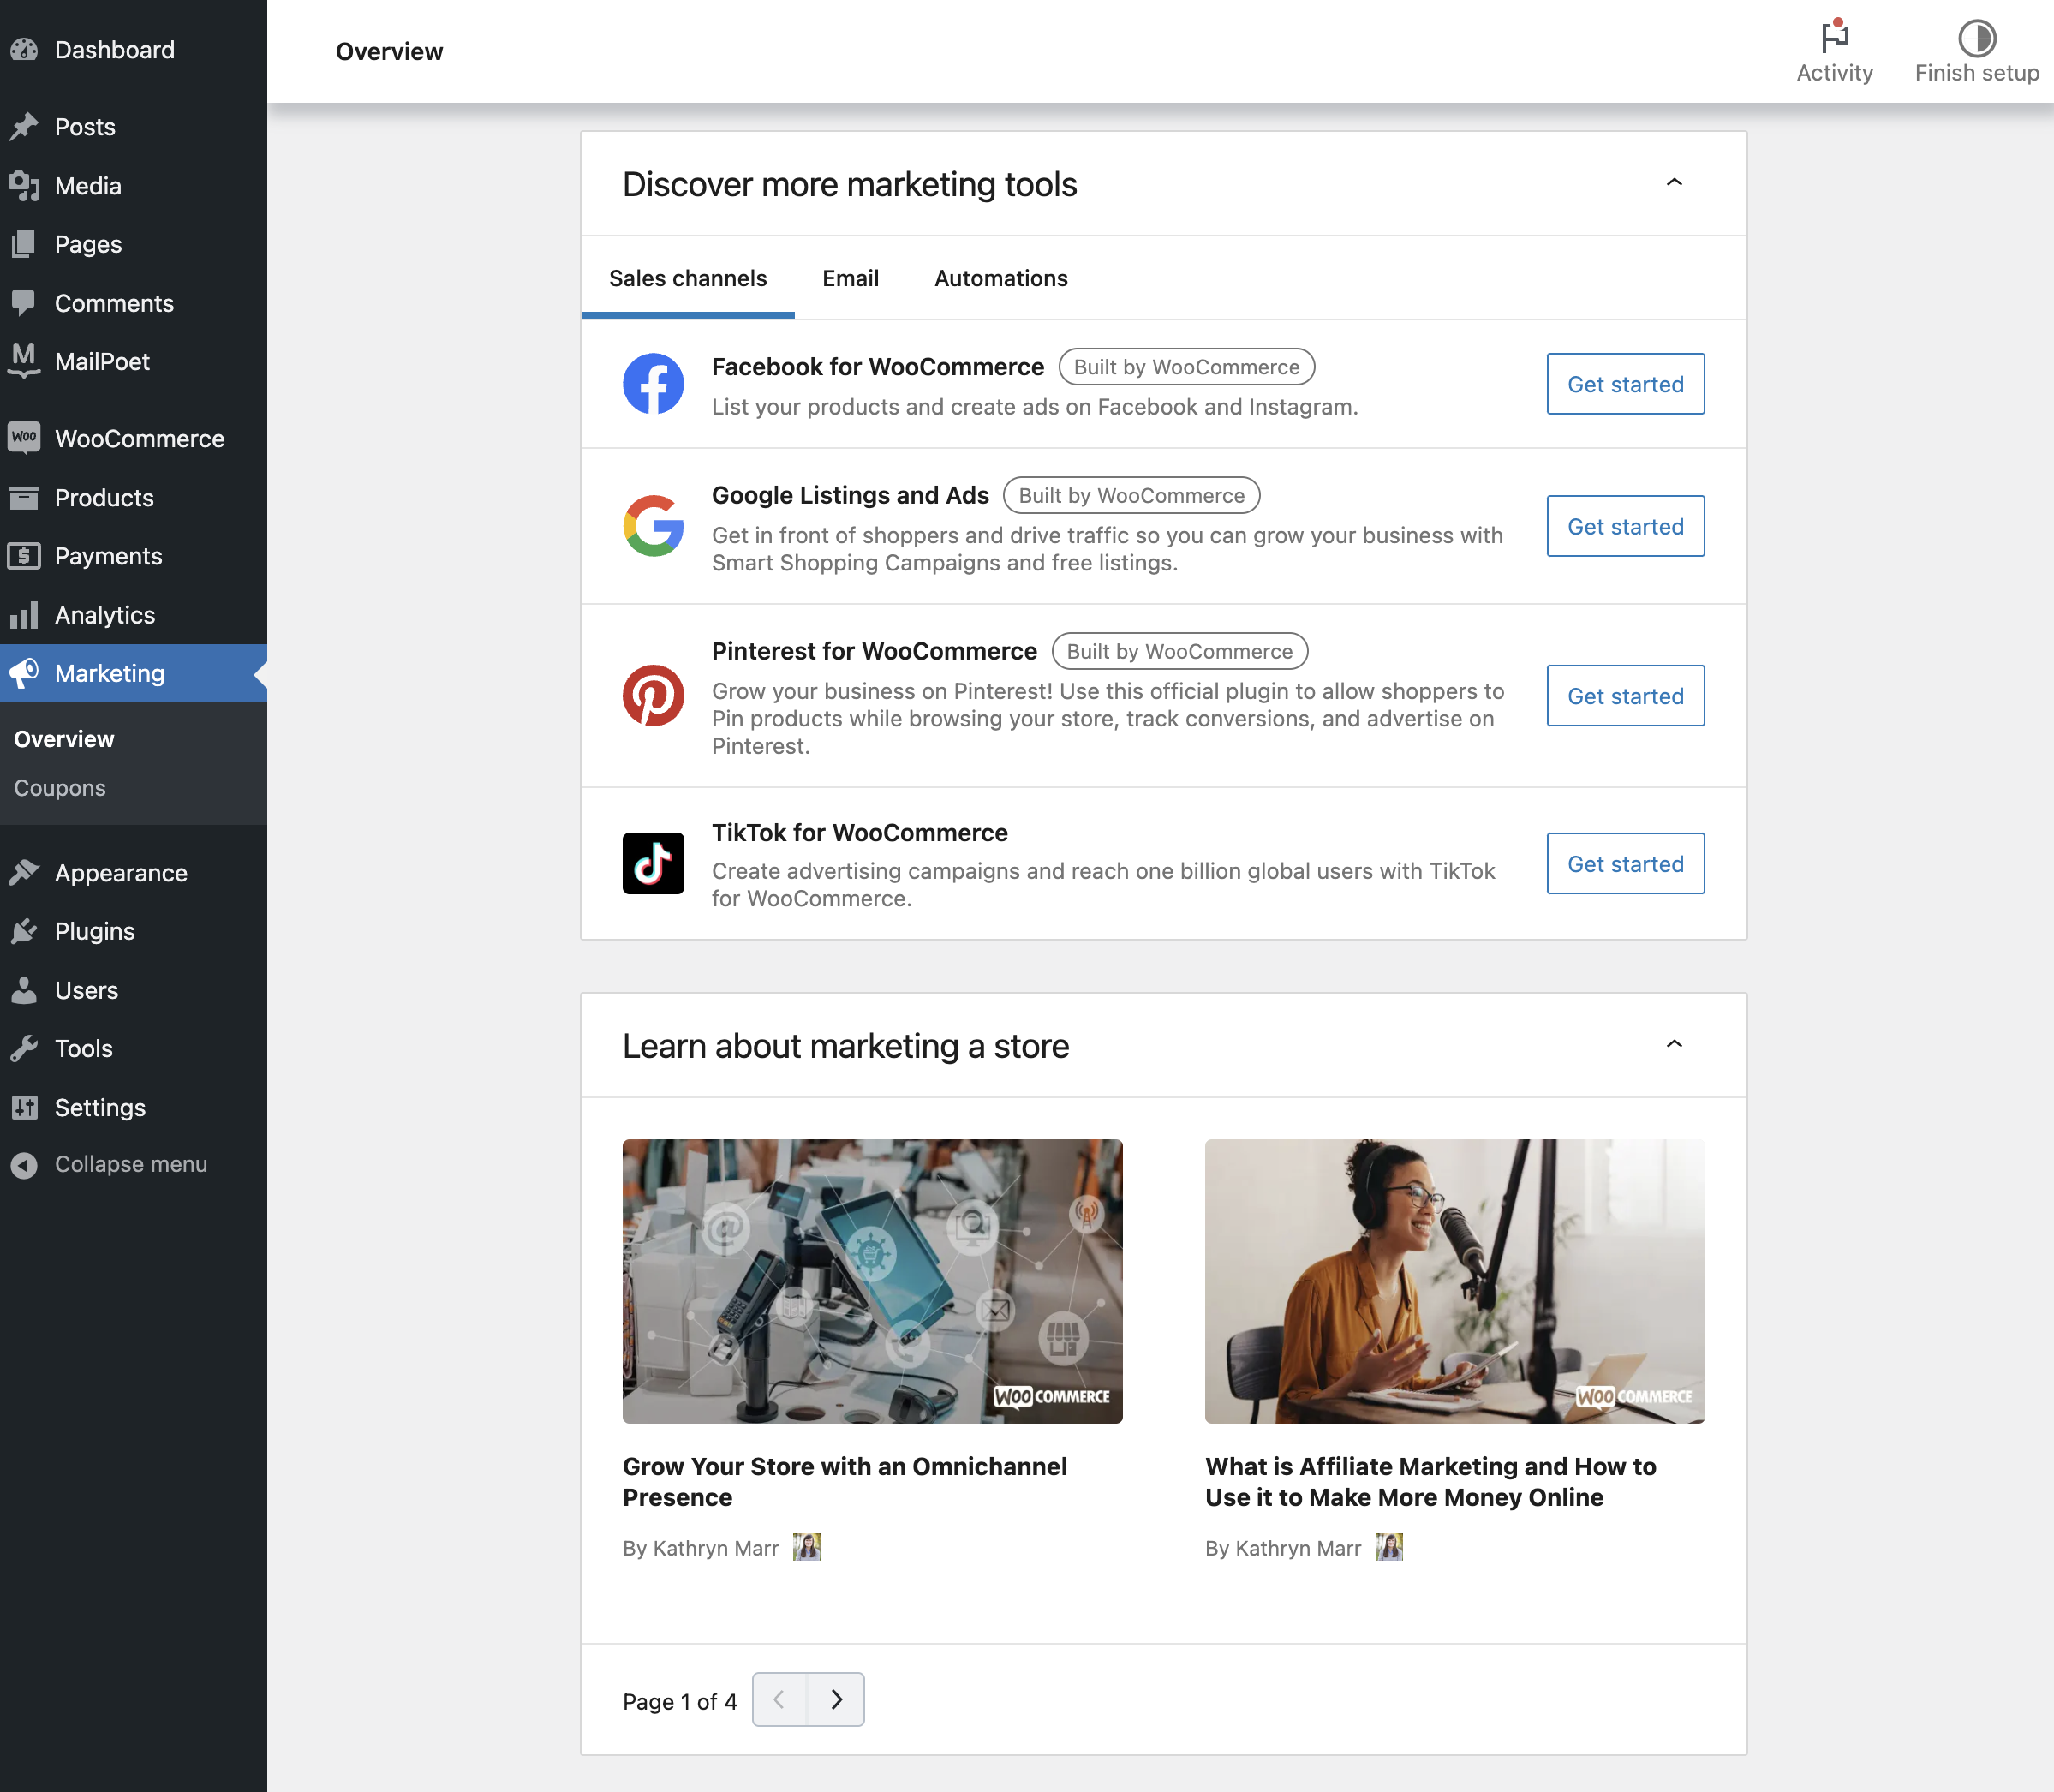The height and width of the screenshot is (1792, 2054).
Task: Collapse the Learn about marketing a store section
Action: 1675,1043
